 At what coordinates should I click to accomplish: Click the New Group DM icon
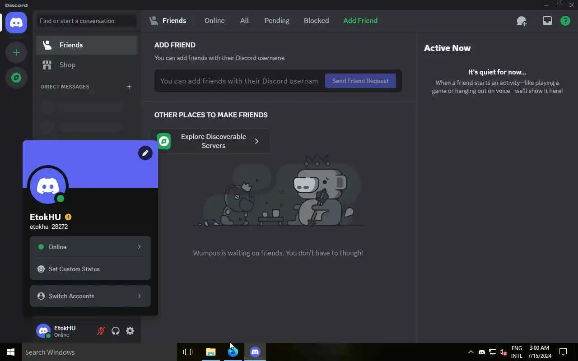522,21
